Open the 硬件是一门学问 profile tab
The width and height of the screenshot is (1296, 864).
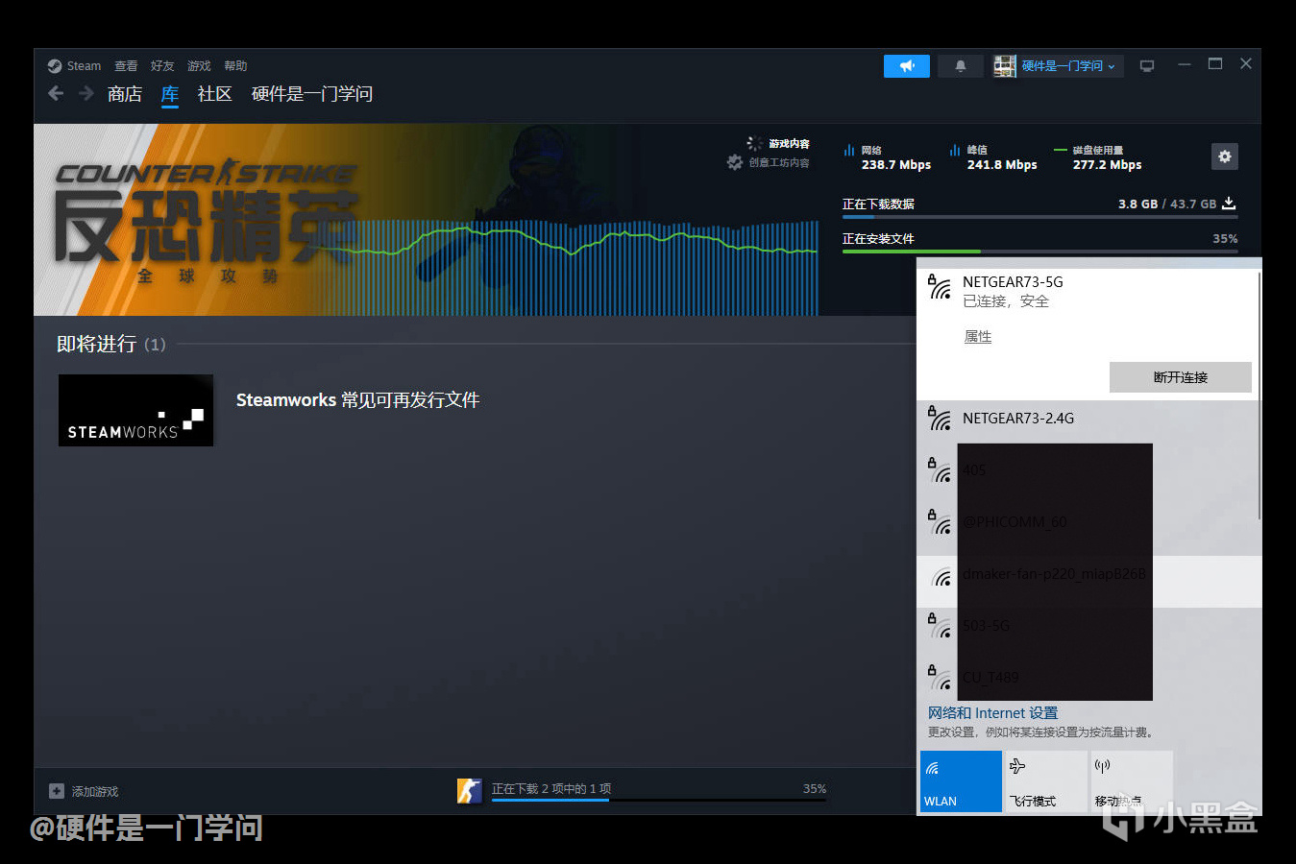[312, 94]
